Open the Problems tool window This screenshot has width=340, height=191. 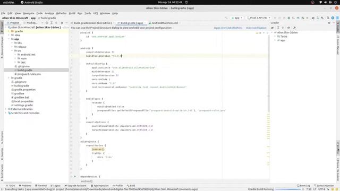pyautogui.click(x=25, y=186)
